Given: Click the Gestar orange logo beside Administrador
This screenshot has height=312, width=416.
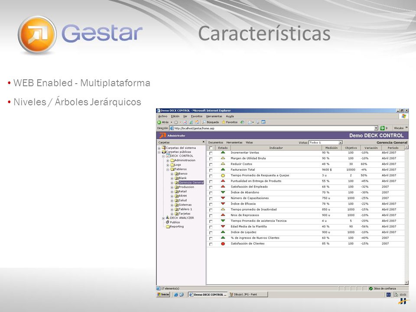Looking at the screenshot, I should coord(162,136).
